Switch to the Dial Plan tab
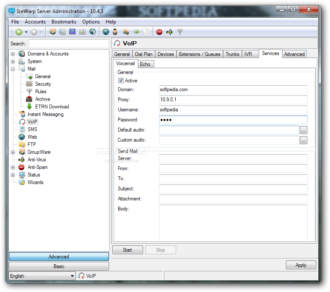Image resolution: width=330 pixels, height=292 pixels. click(x=144, y=54)
